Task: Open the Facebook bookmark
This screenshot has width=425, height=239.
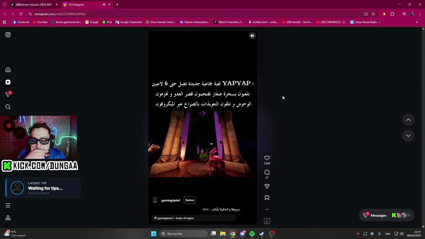Action: pyautogui.click(x=21, y=22)
